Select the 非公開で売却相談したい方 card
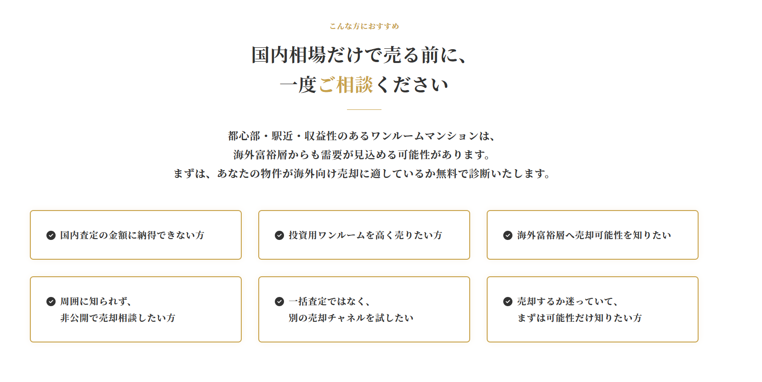 coord(136,309)
